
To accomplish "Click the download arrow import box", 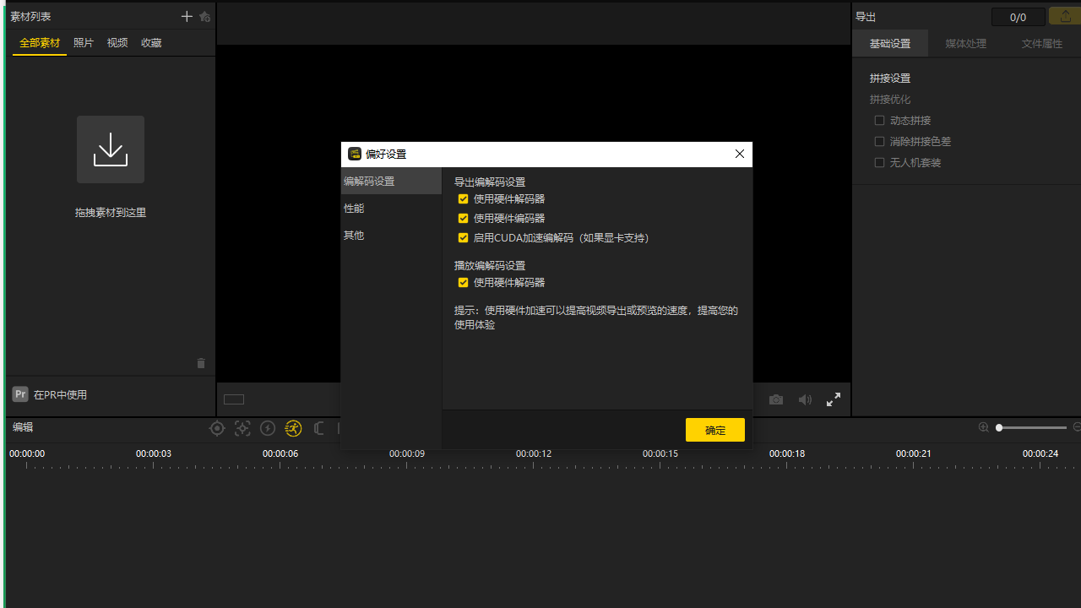I will pyautogui.click(x=111, y=149).
